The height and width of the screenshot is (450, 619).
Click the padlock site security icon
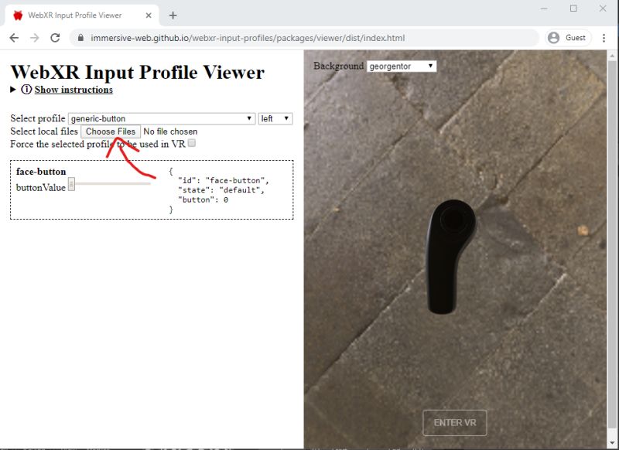pyautogui.click(x=80, y=37)
